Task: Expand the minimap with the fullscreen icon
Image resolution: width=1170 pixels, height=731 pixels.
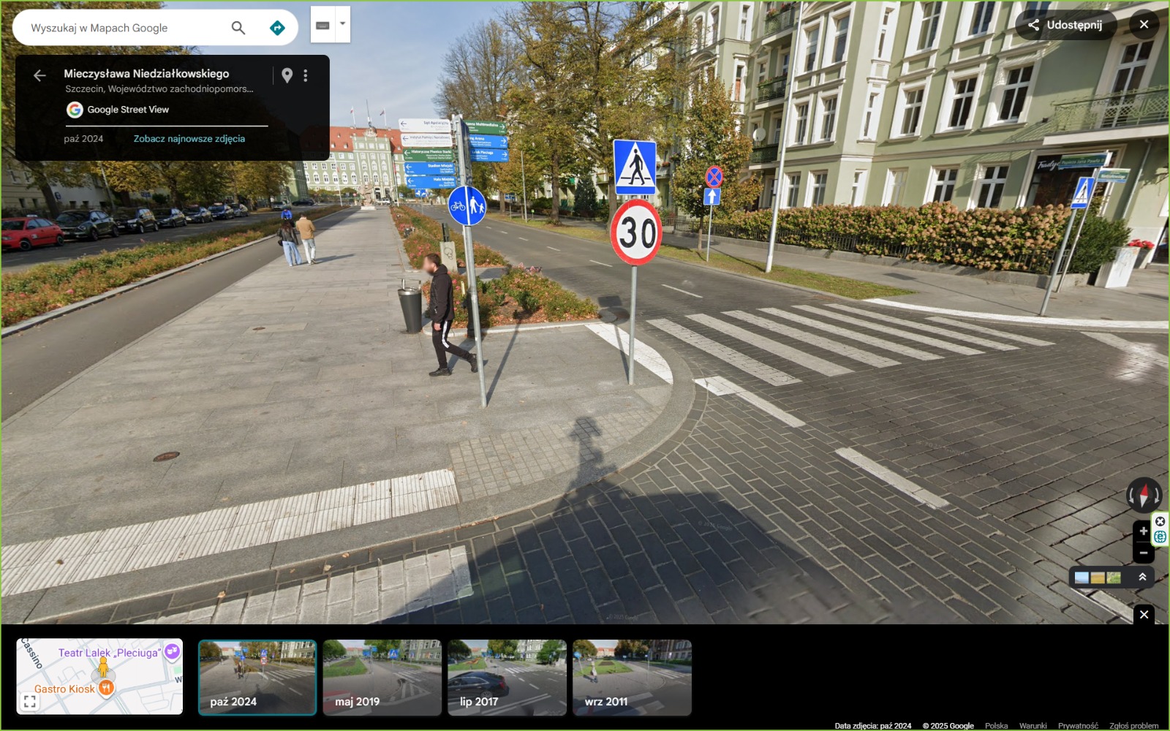Action: [30, 702]
